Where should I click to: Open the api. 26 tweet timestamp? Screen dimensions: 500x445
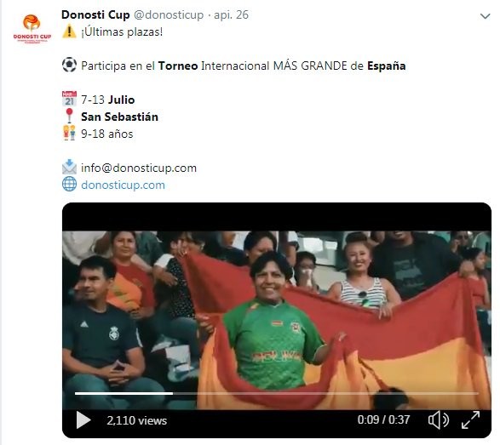pos(231,14)
